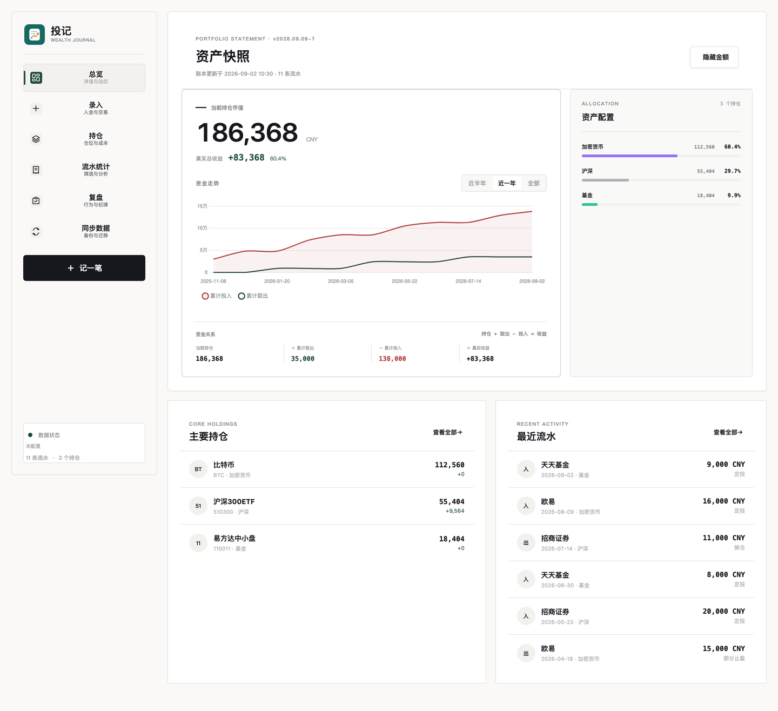Click 真实收益 value +83,368 in 资金关系
The image size is (778, 711).
point(480,359)
